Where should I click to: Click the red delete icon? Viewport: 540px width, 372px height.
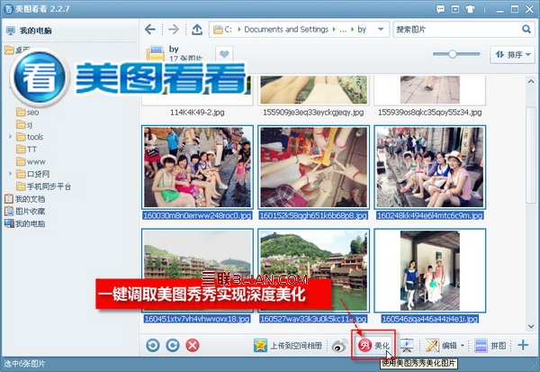coord(193,345)
